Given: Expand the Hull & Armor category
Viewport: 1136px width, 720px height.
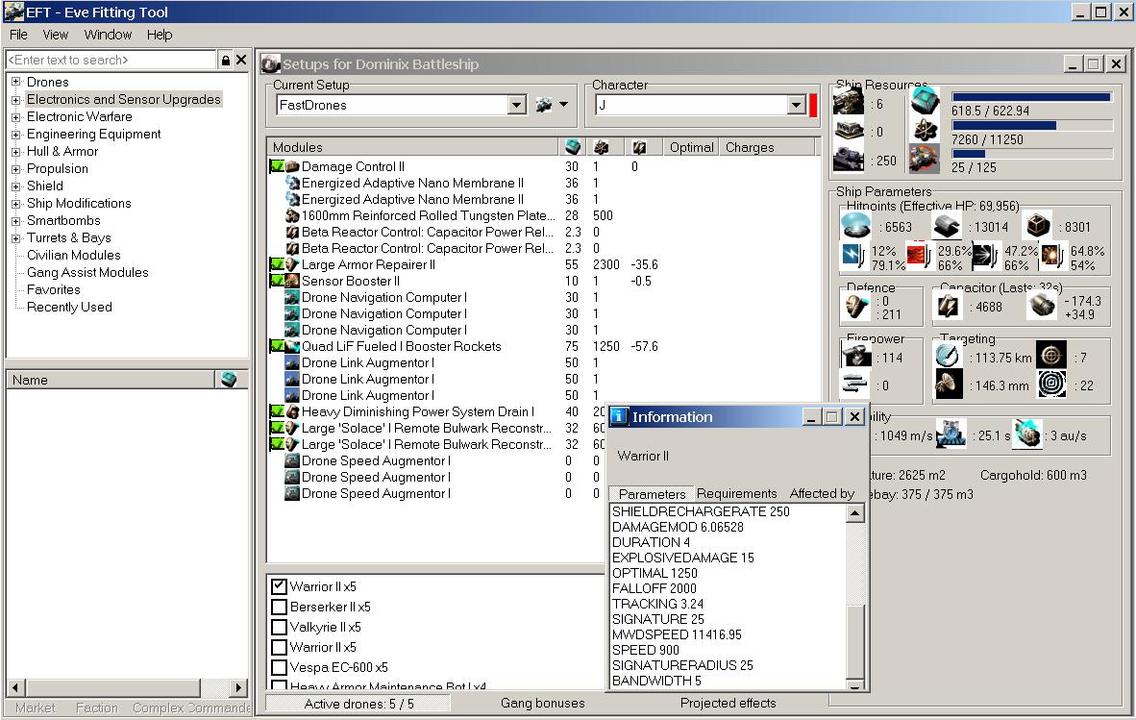Looking at the screenshot, I should pyautogui.click(x=16, y=151).
